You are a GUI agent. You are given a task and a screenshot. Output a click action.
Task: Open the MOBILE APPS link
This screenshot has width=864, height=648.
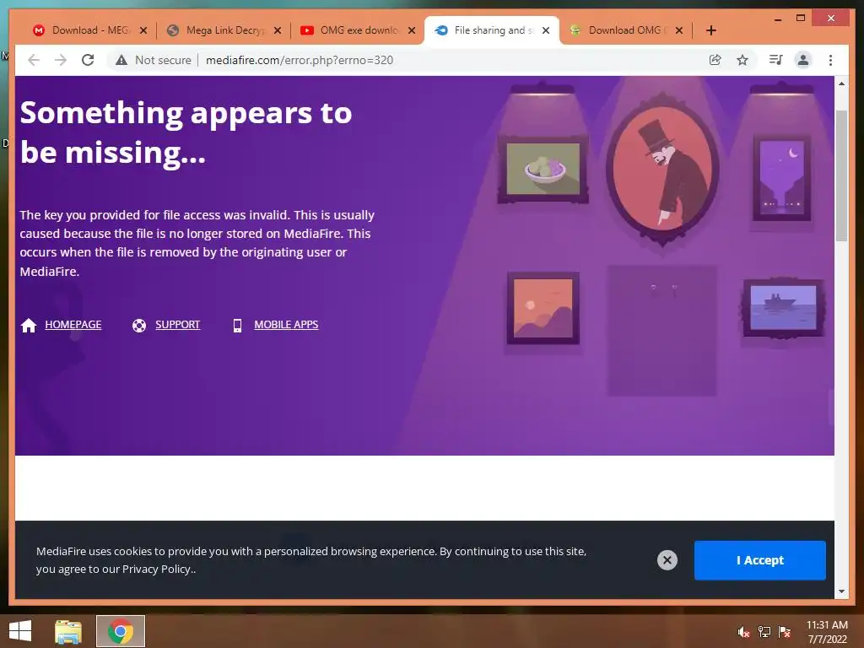click(x=286, y=325)
